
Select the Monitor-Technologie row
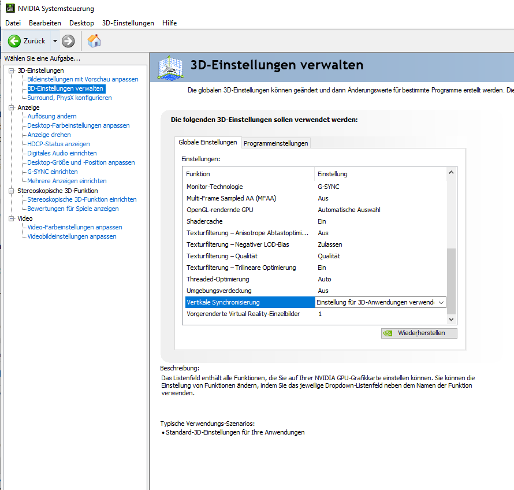click(x=315, y=187)
